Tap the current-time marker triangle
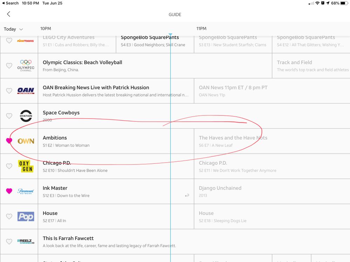Screen dimensions: 350x262 (170, 35)
